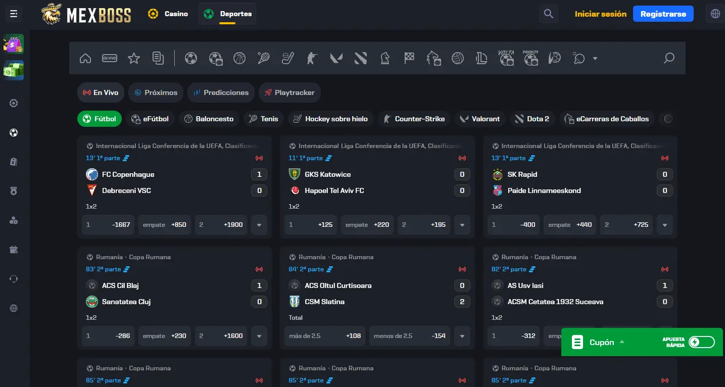Select the Próximos filter tab
Viewport: 725px width, 387px height.
(x=156, y=92)
